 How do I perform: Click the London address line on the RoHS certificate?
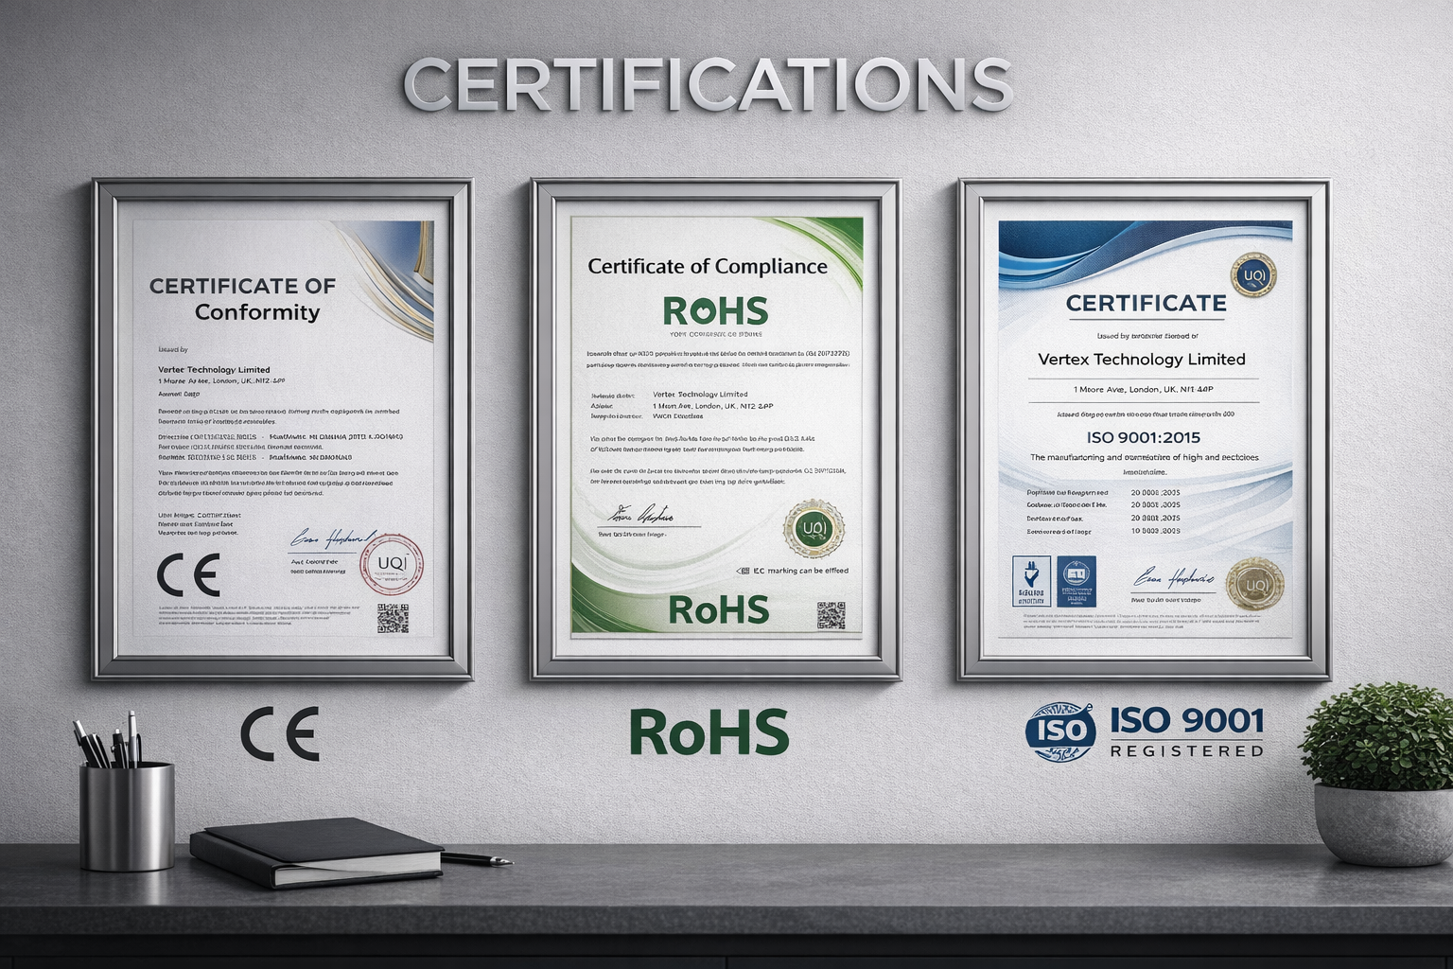[713, 405]
